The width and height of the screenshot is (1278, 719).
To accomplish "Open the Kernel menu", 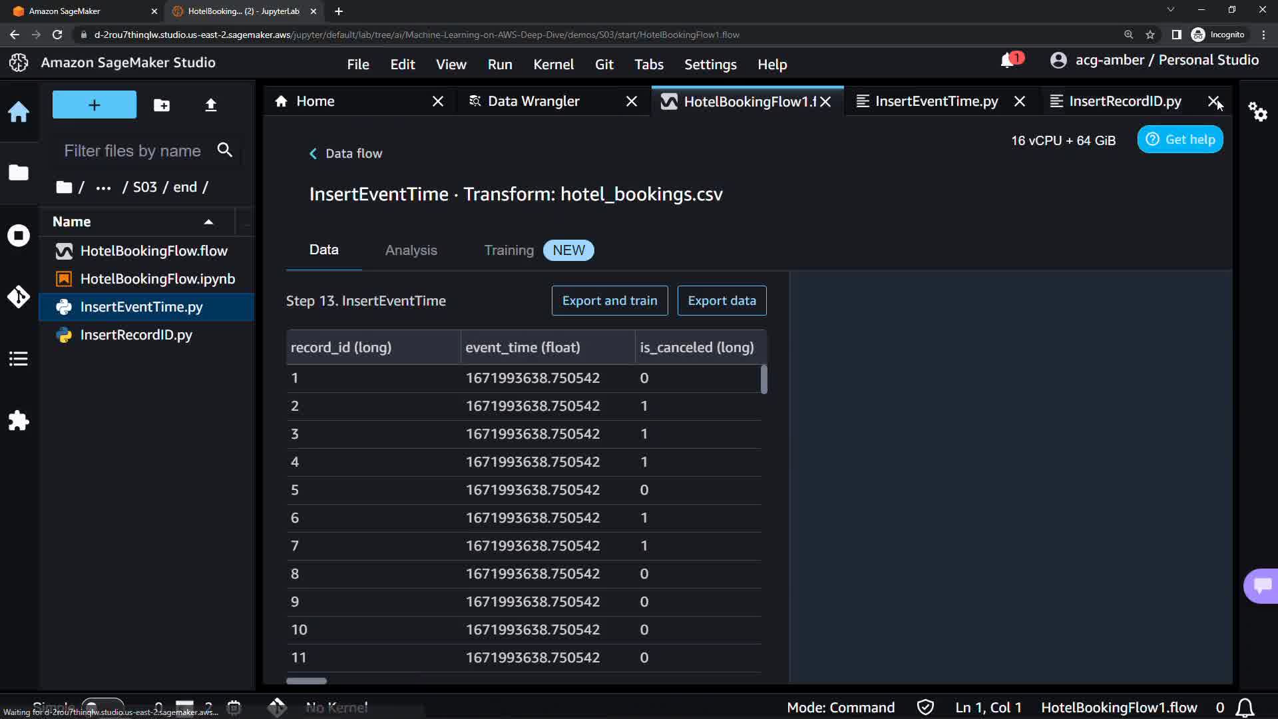I will pos(552,65).
